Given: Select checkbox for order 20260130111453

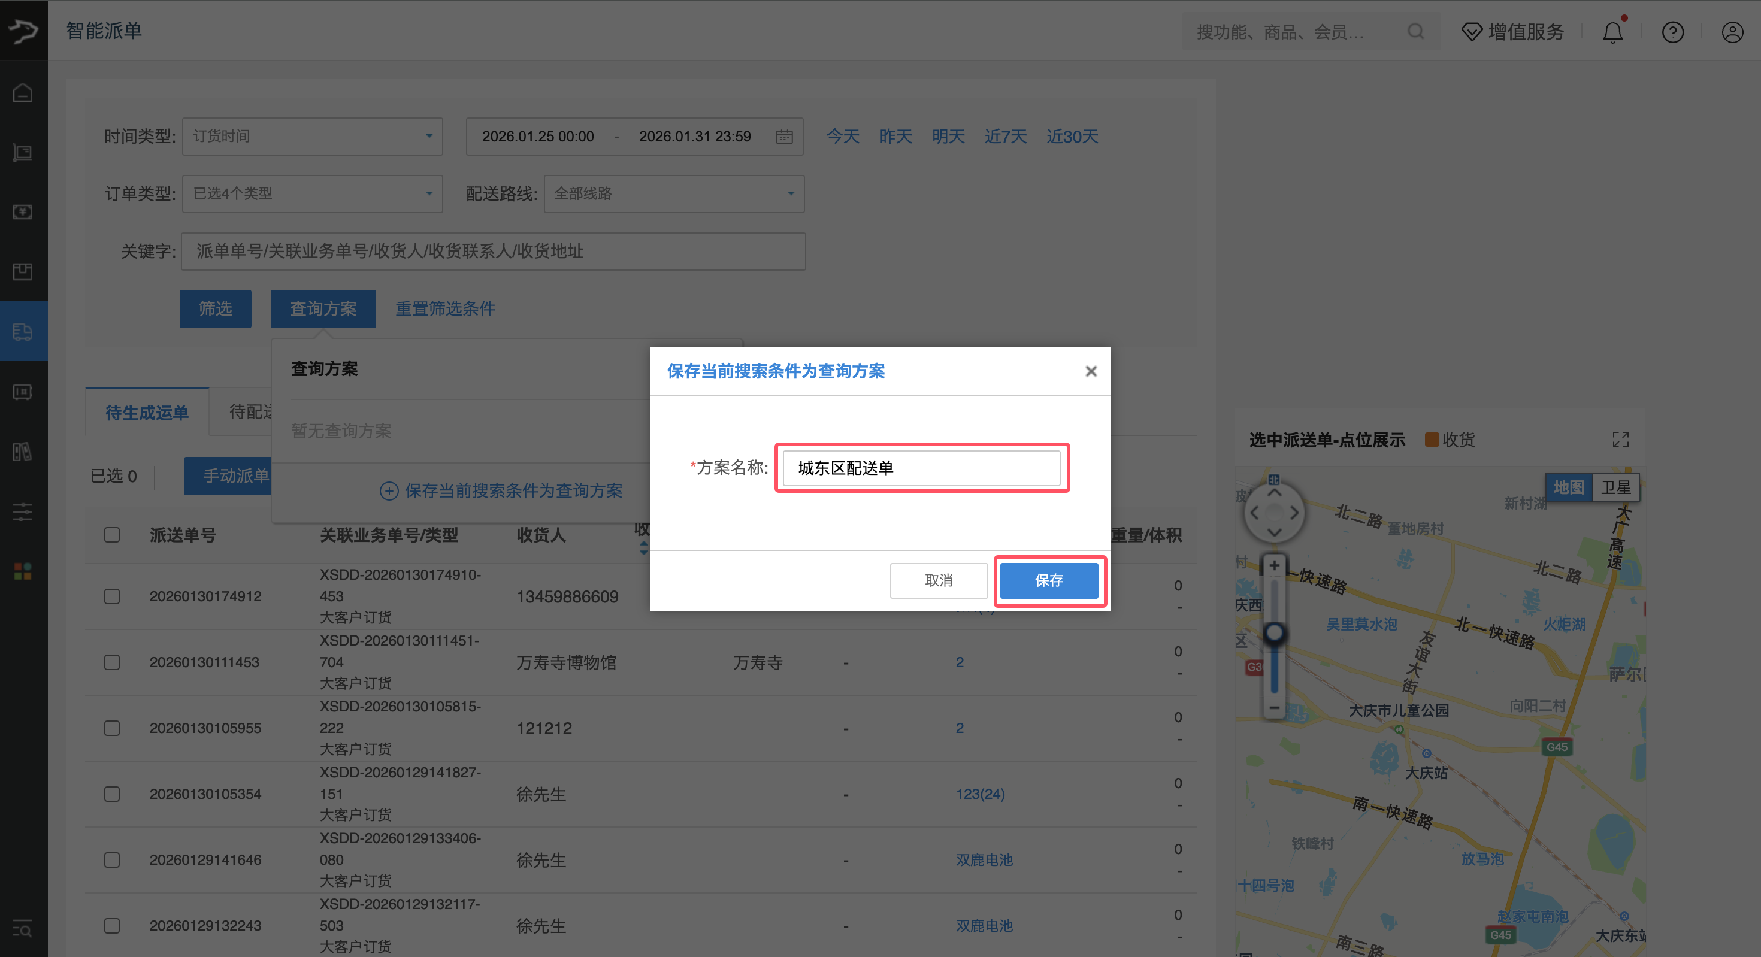Looking at the screenshot, I should pyautogui.click(x=112, y=662).
